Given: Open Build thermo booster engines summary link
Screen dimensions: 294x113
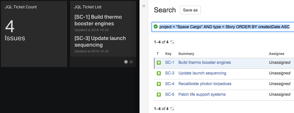Looking at the screenshot, I should 205,62.
